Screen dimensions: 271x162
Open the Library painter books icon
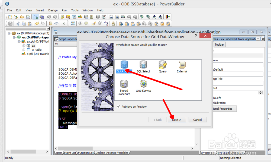point(80,17)
